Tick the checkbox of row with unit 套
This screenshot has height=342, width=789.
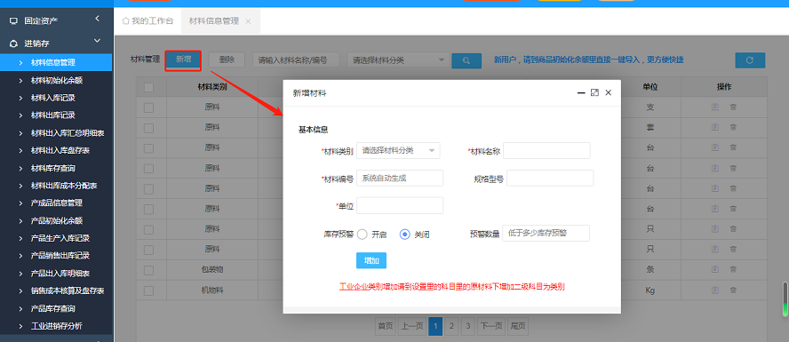click(x=149, y=128)
